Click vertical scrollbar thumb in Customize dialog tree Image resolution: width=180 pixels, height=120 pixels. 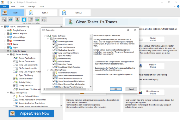pos(91,39)
